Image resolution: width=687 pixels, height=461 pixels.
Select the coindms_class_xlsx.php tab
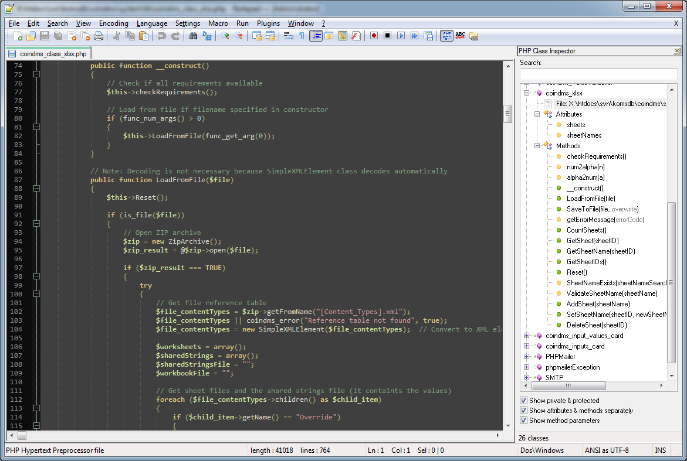point(49,54)
